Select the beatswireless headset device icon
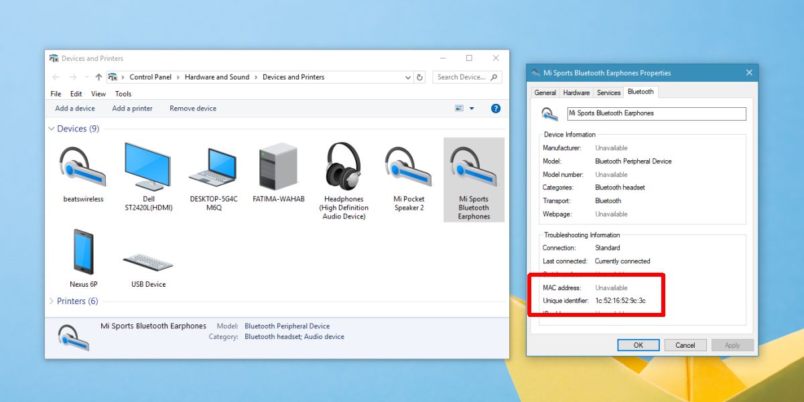The image size is (804, 402). pos(82,167)
